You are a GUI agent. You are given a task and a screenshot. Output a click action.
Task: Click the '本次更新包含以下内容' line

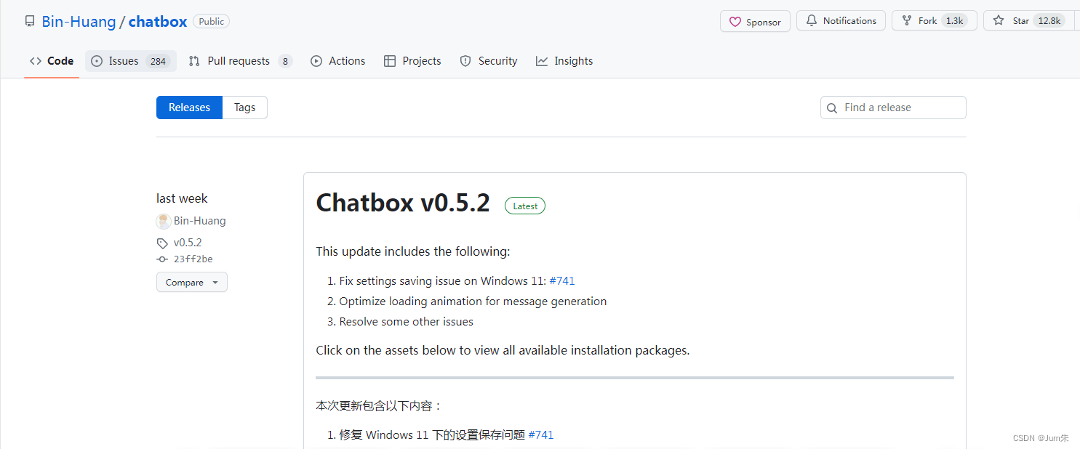[379, 405]
